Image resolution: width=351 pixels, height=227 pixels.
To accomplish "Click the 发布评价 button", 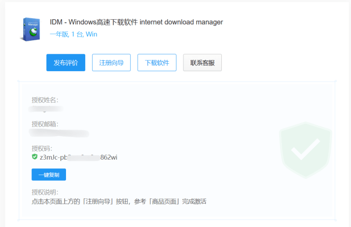I will [x=66, y=62].
